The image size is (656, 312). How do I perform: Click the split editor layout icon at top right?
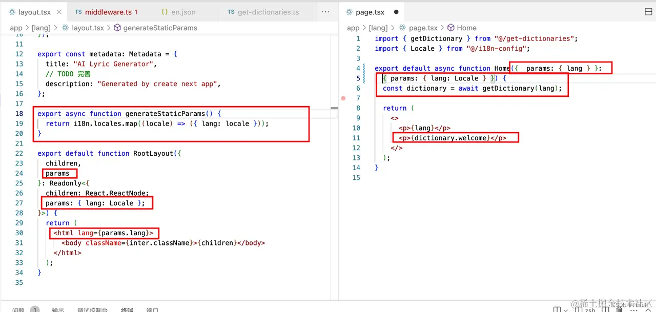pyautogui.click(x=648, y=12)
